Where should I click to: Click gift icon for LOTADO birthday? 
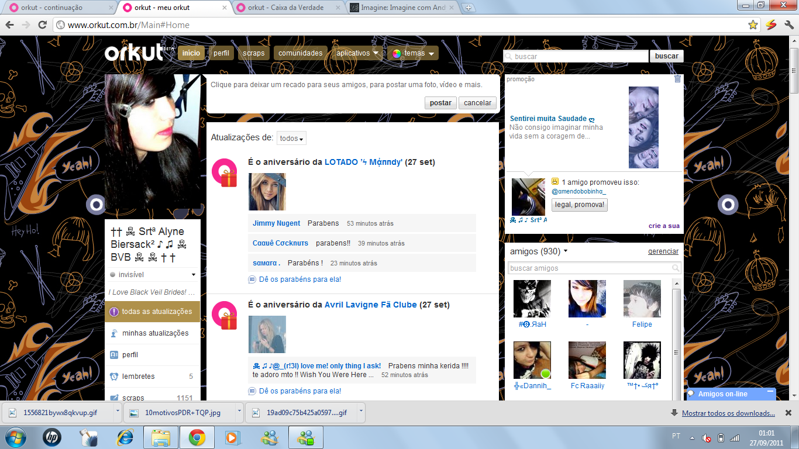tap(224, 172)
